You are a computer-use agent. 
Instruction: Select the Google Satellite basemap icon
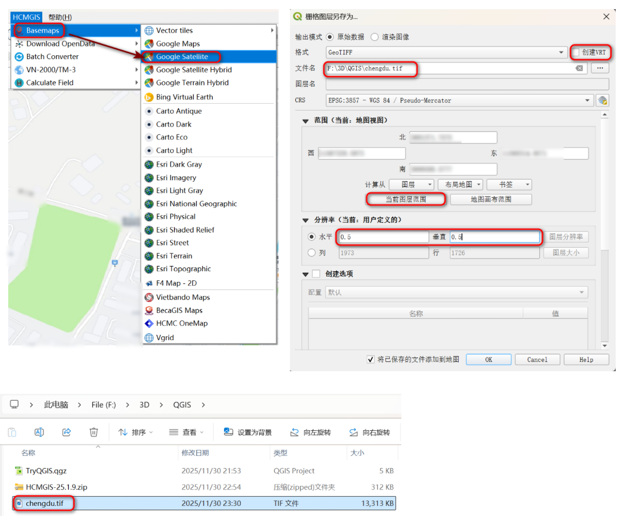(149, 57)
